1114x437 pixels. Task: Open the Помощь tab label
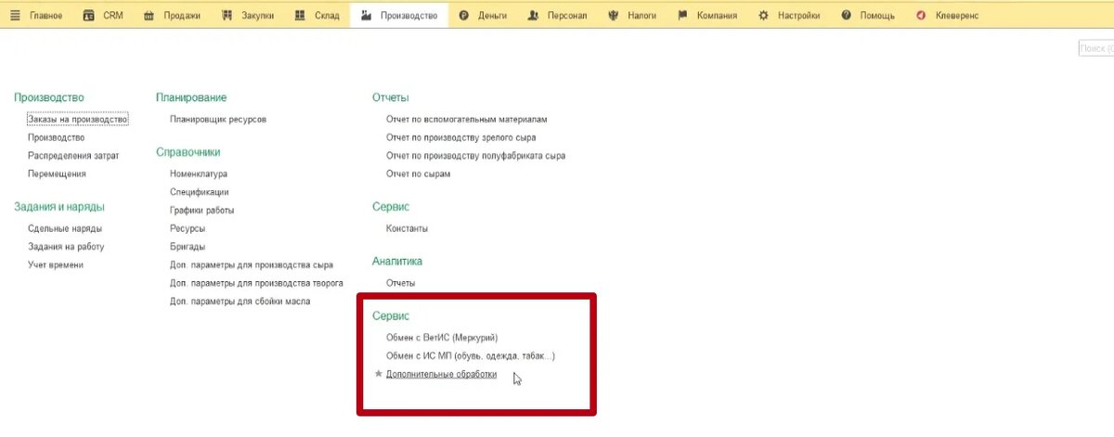click(x=876, y=17)
